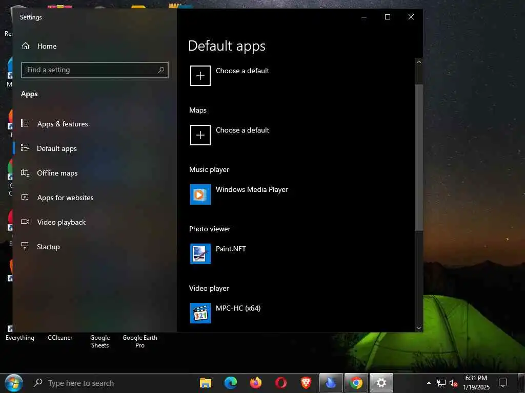
Task: Click the Apps & features list icon
Action: [x=25, y=123]
